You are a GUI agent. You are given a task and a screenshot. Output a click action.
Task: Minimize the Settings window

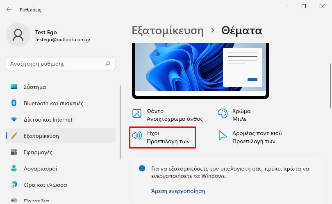[285, 6]
